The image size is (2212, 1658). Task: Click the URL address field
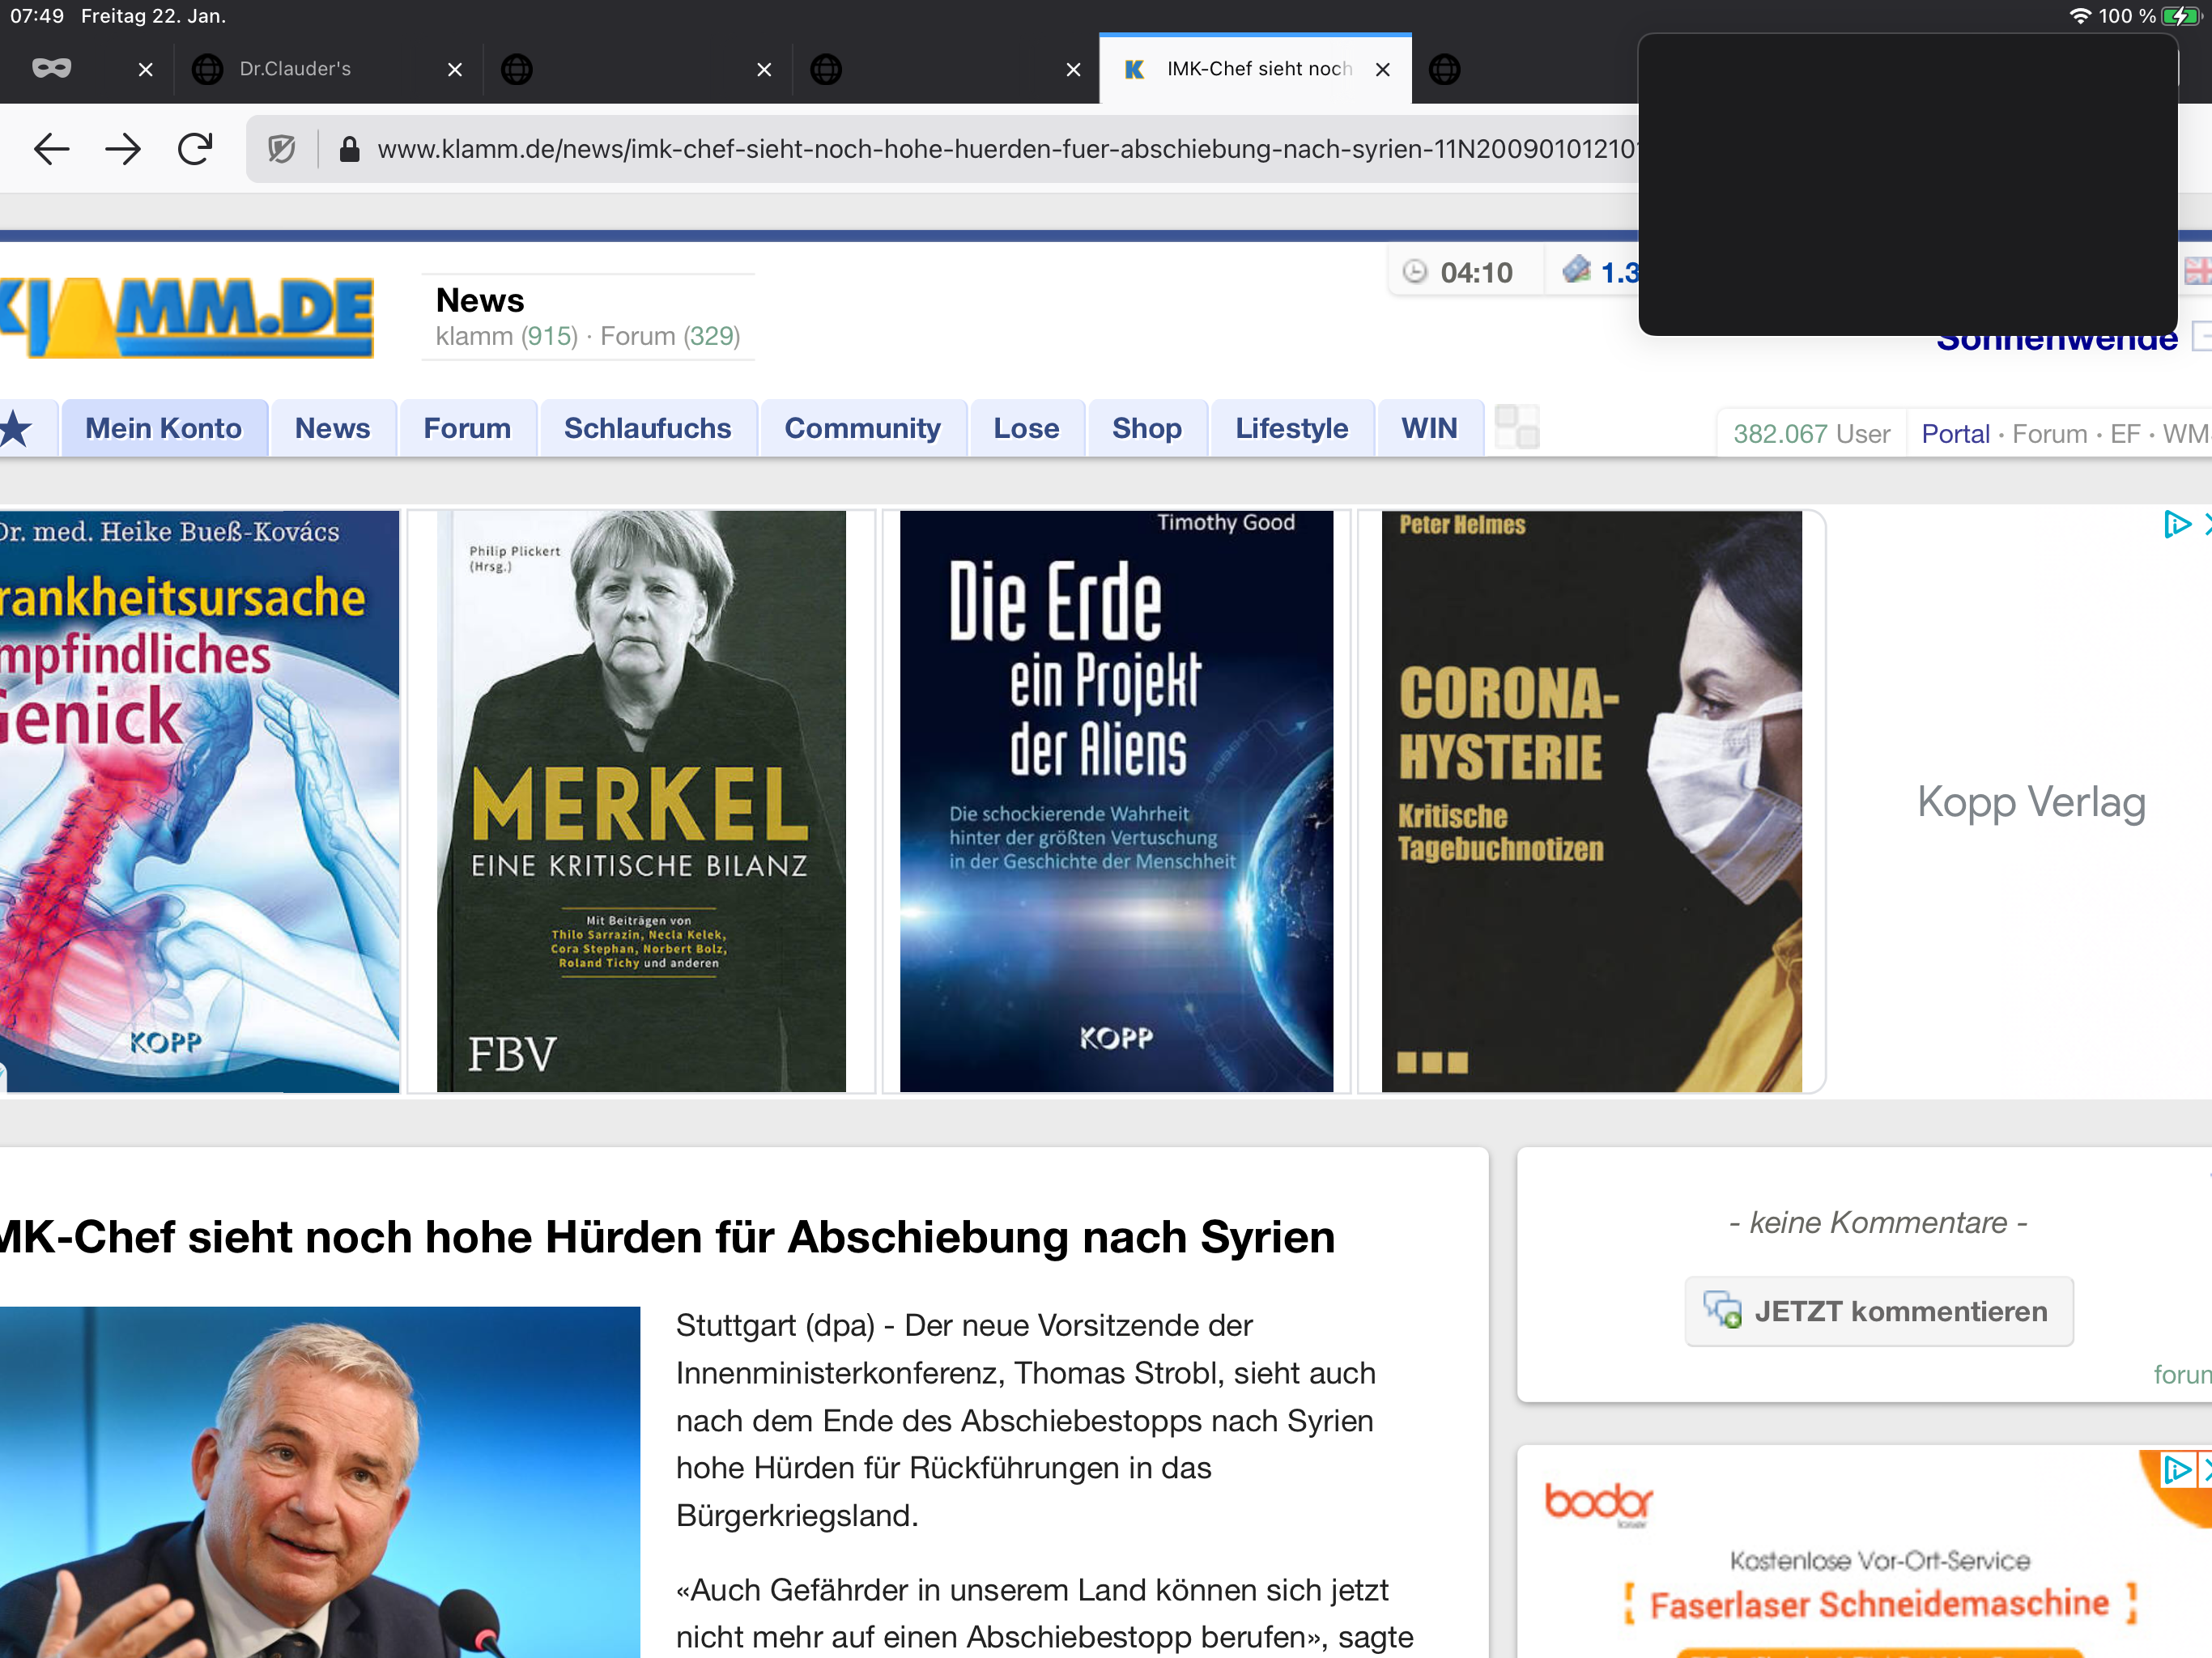tap(1000, 150)
